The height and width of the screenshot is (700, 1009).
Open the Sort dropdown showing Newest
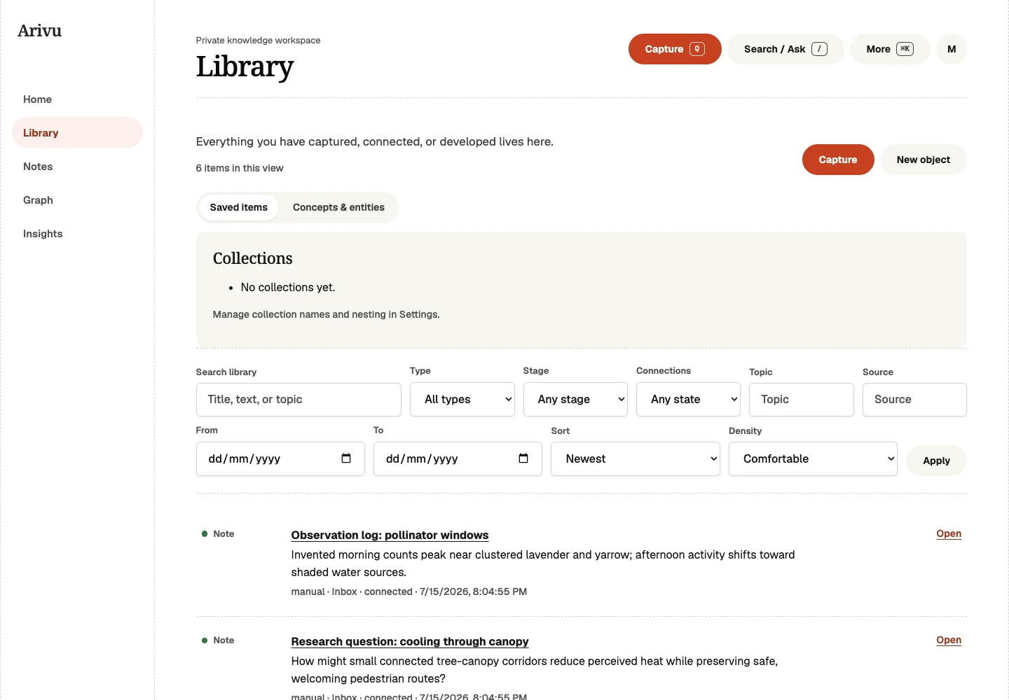coord(636,459)
